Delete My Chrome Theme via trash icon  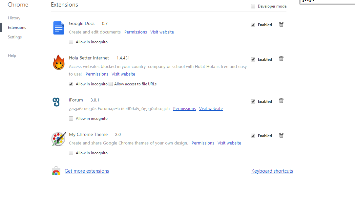[281, 135]
